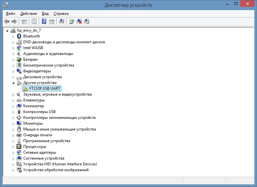This screenshot has width=257, height=187.
Task: Click the Контроллеры USB plug icon
Action: (19, 112)
